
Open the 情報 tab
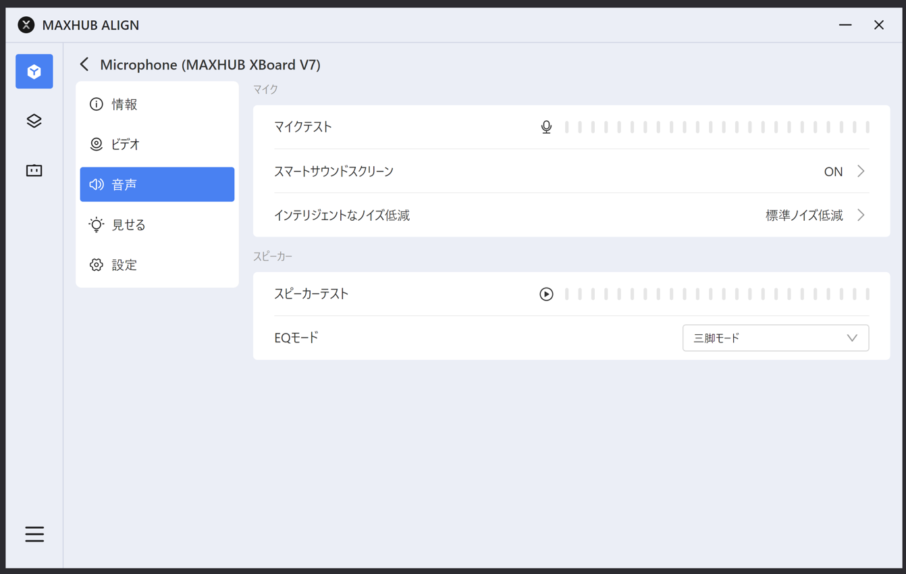[x=157, y=104]
